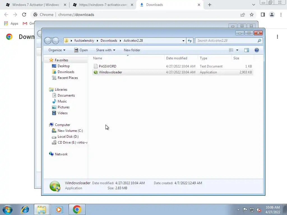Open view options dropdown arrow
The height and width of the screenshot is (215, 287).
pyautogui.click(x=237, y=50)
